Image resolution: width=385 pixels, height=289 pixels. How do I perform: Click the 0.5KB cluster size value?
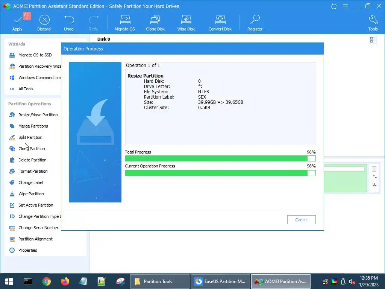pyautogui.click(x=204, y=107)
